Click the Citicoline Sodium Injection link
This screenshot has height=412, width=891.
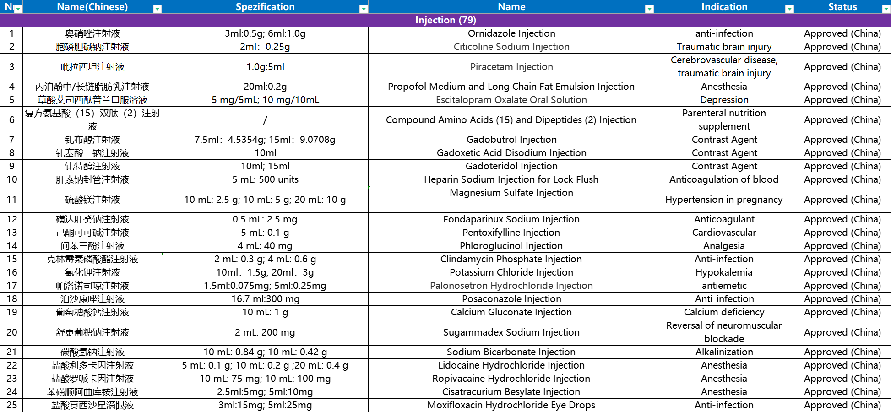511,47
